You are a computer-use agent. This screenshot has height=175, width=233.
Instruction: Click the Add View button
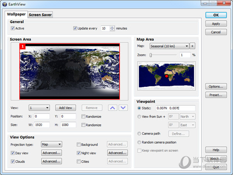click(x=66, y=108)
